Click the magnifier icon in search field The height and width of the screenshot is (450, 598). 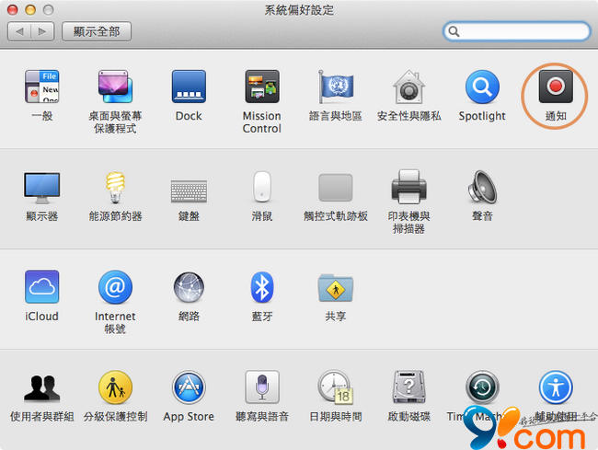pos(454,31)
